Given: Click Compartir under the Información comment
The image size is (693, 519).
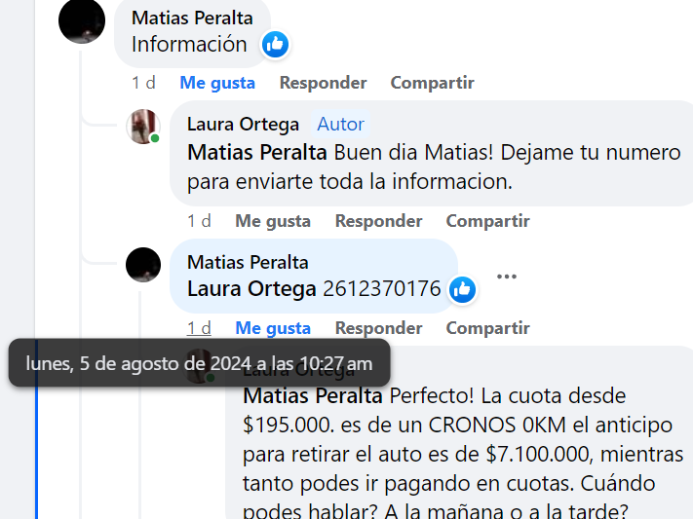Looking at the screenshot, I should [432, 83].
